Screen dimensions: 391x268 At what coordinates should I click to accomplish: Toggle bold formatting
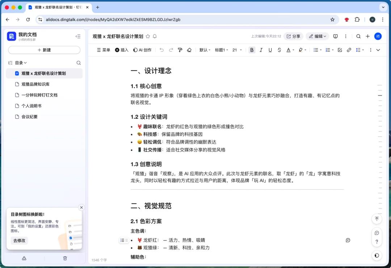tap(252, 50)
